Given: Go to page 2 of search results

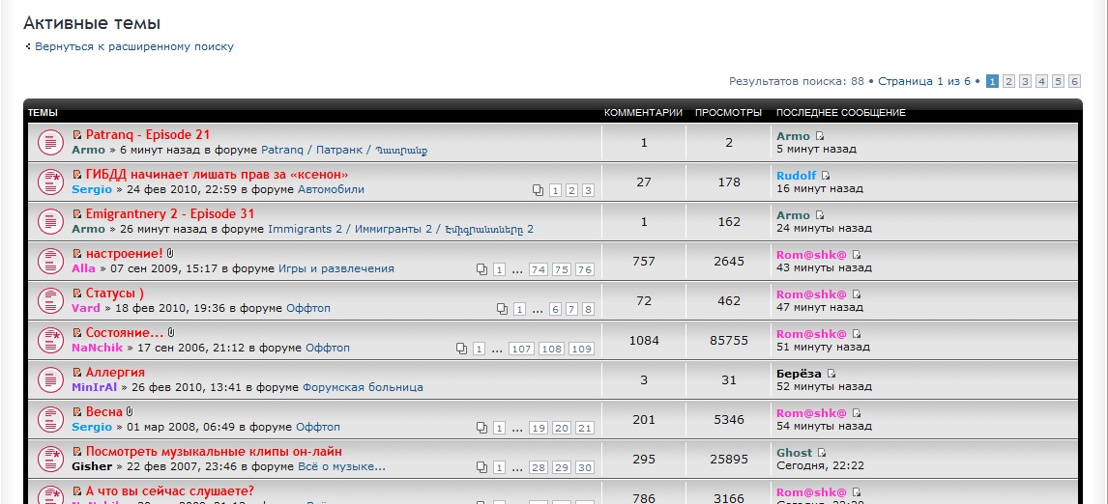Looking at the screenshot, I should (1008, 81).
